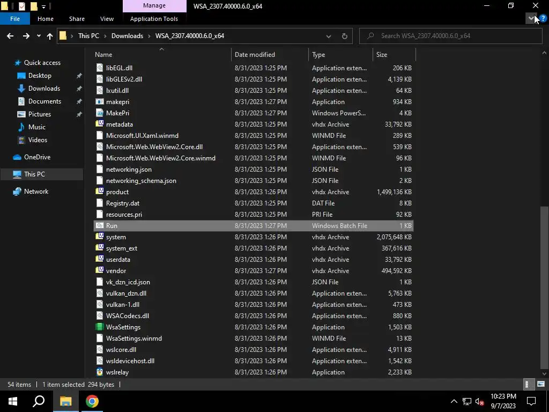This screenshot has width=549, height=412.
Task: Go up one folder level
Action: pos(50,36)
